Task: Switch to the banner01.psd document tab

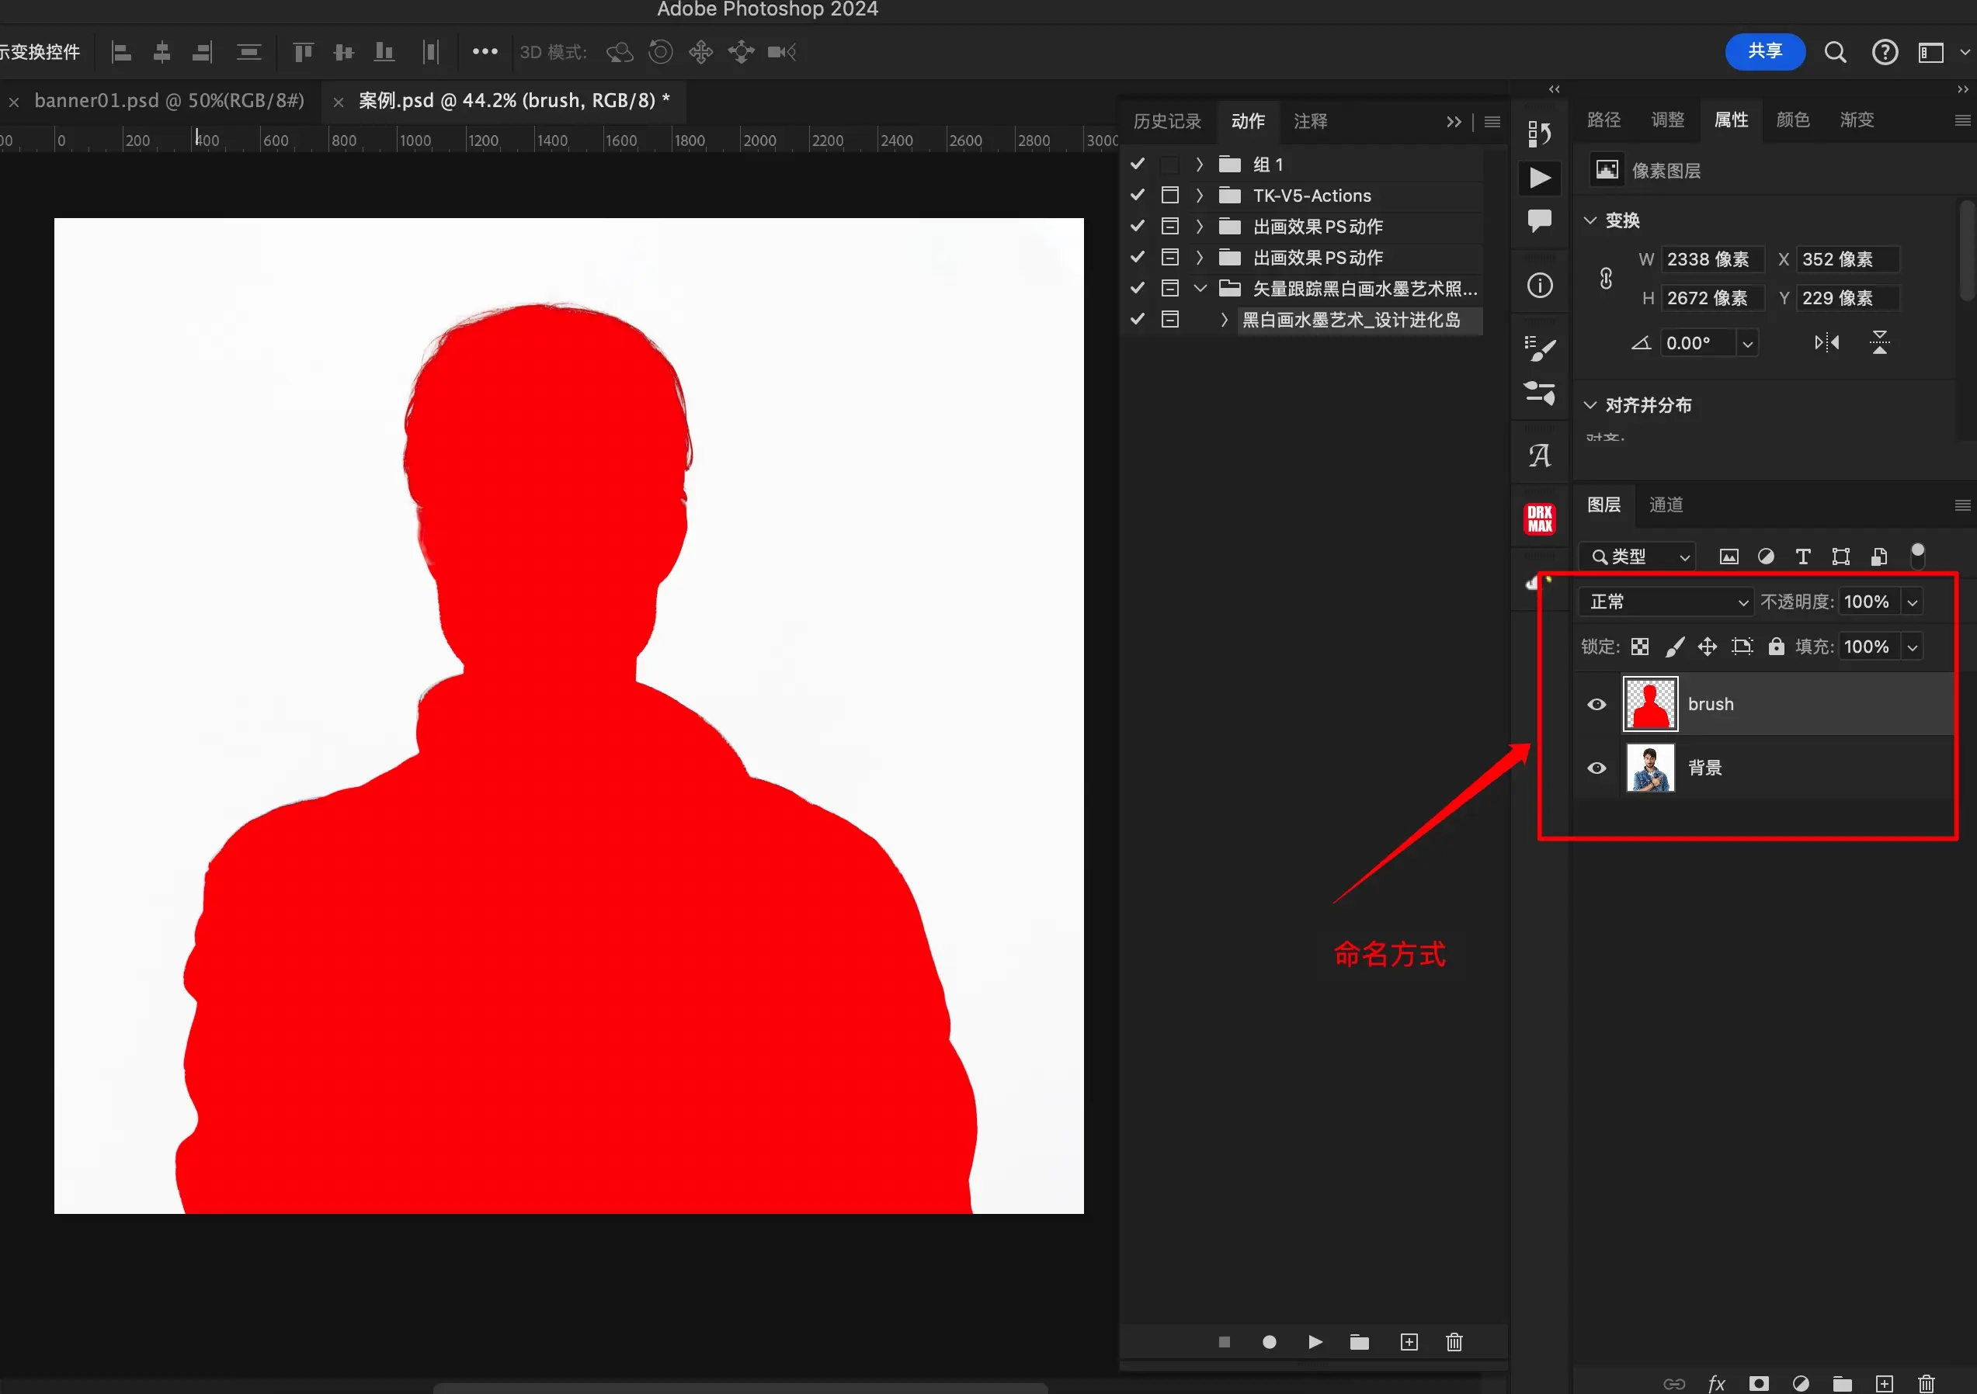Action: [169, 101]
